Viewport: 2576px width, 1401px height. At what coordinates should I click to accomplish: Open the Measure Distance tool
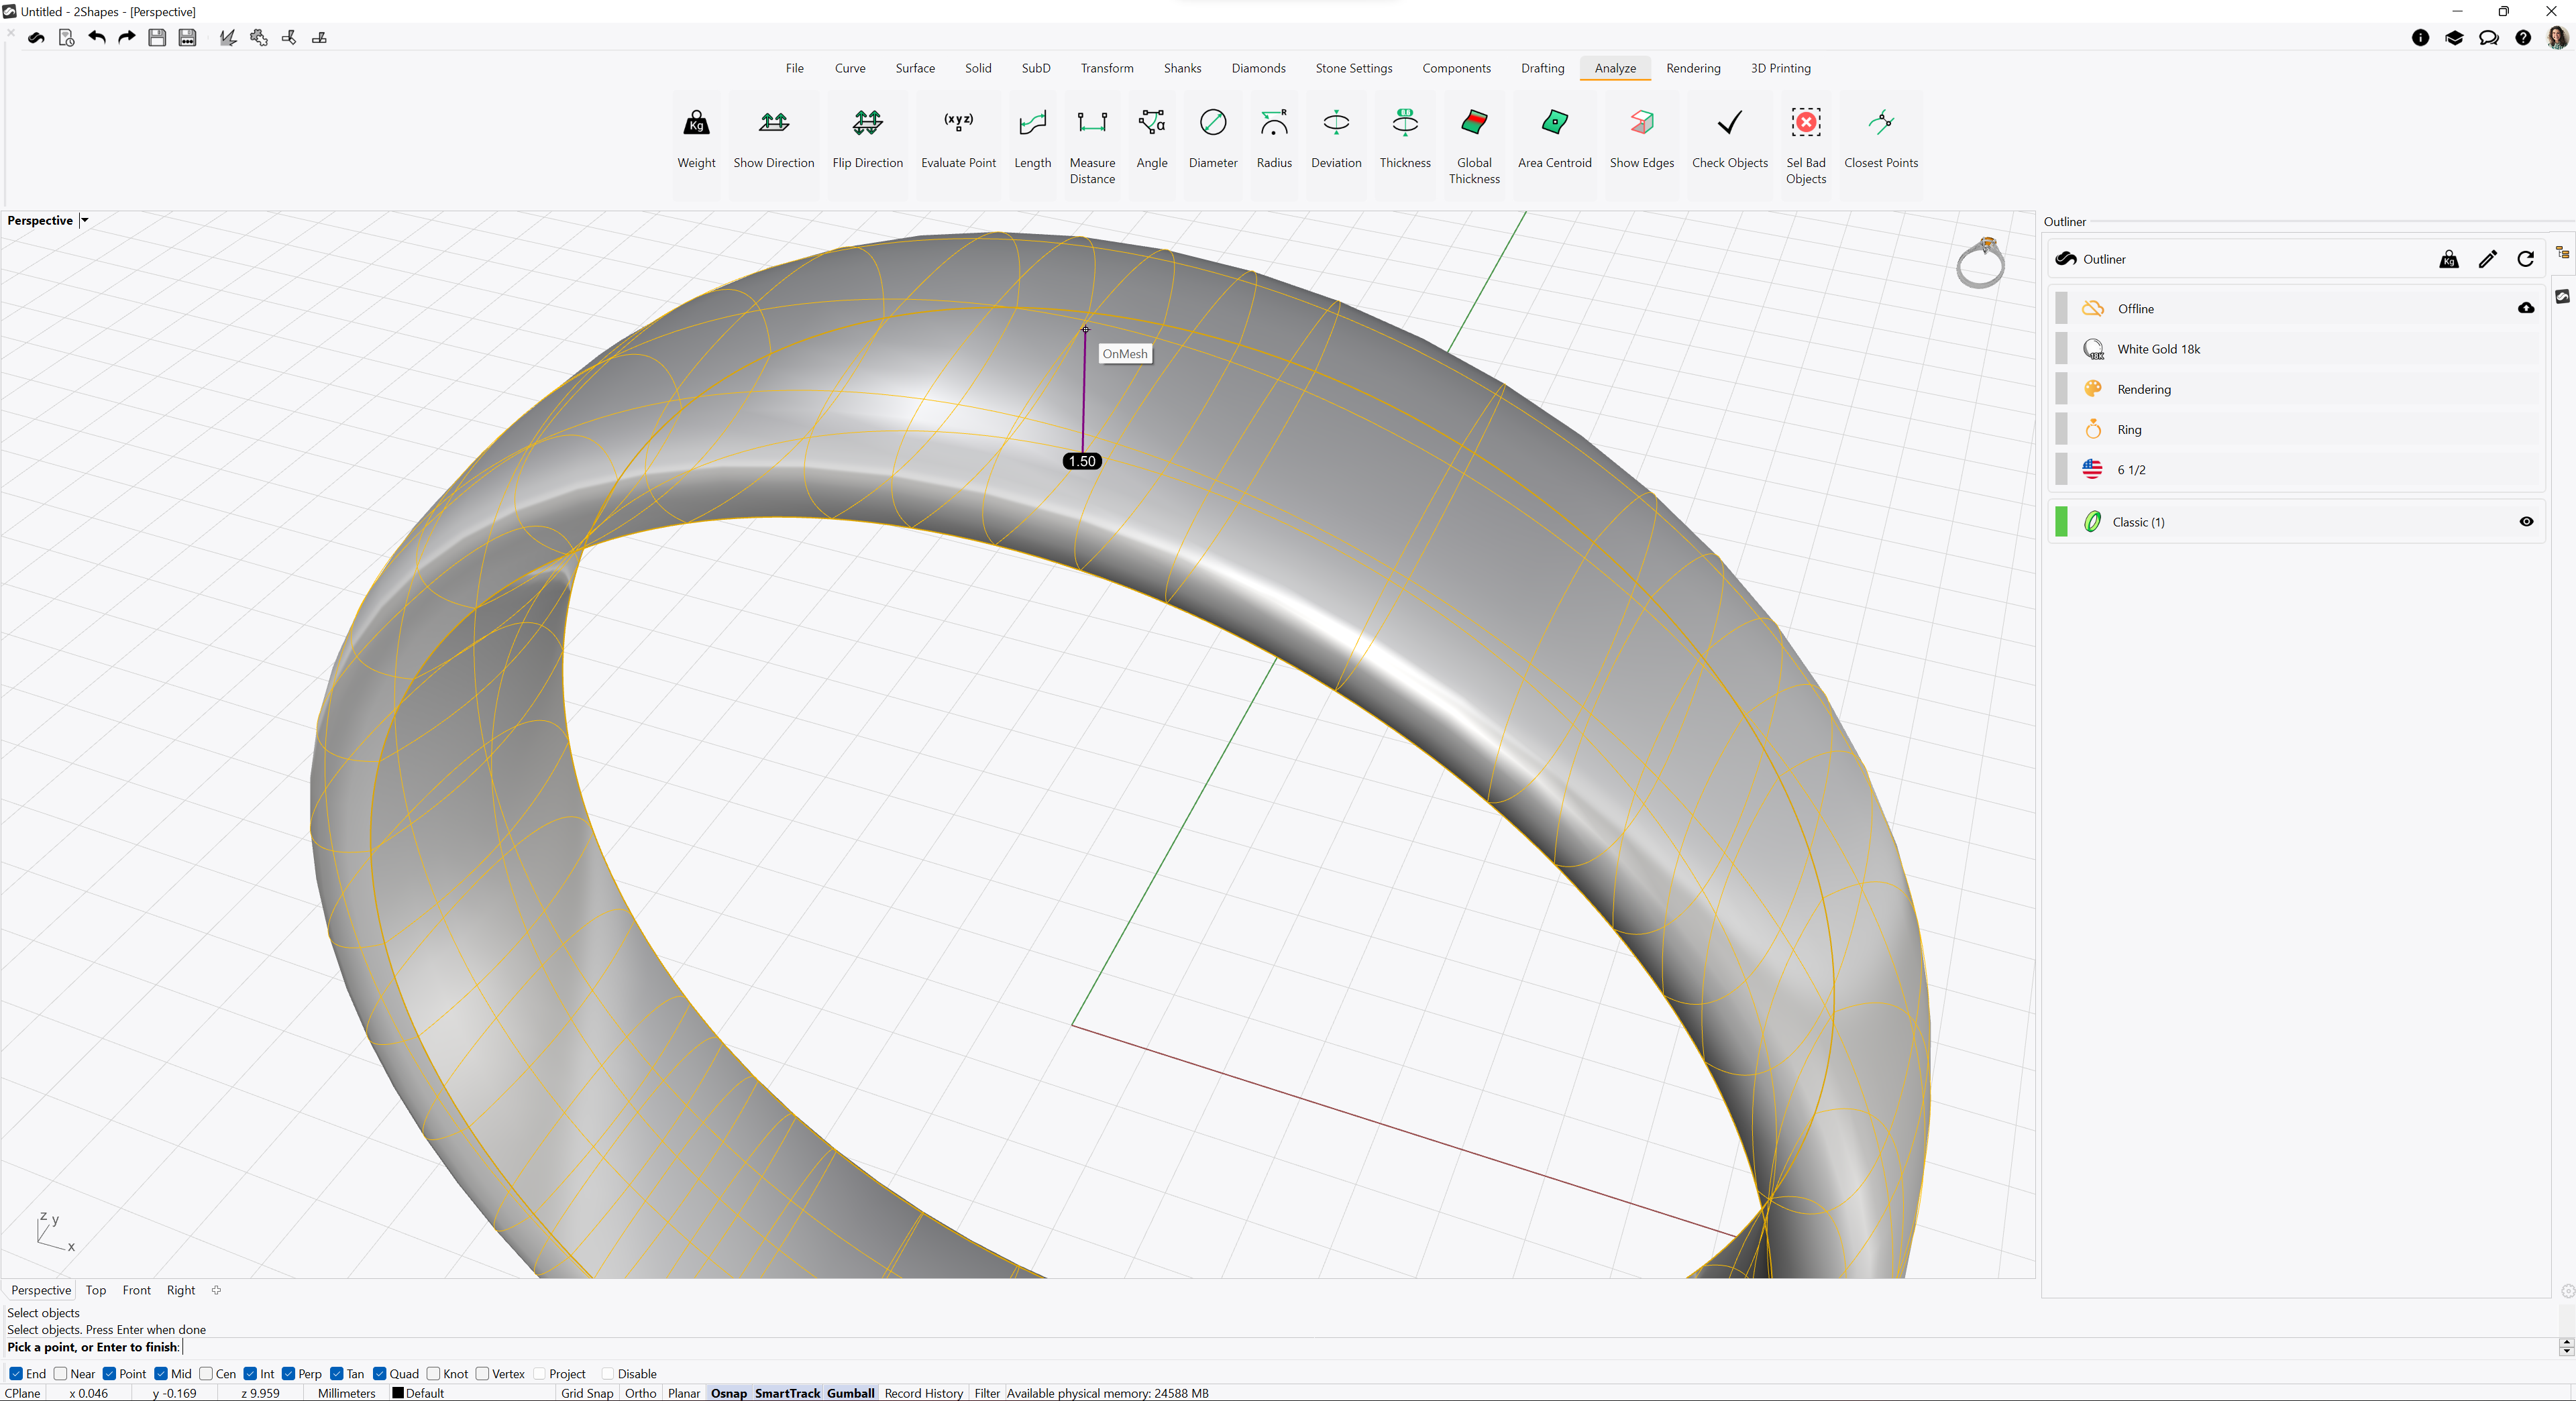1092,146
